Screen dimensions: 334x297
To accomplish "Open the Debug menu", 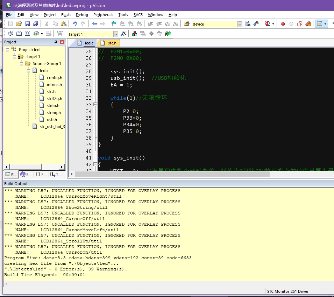I will click(82, 15).
